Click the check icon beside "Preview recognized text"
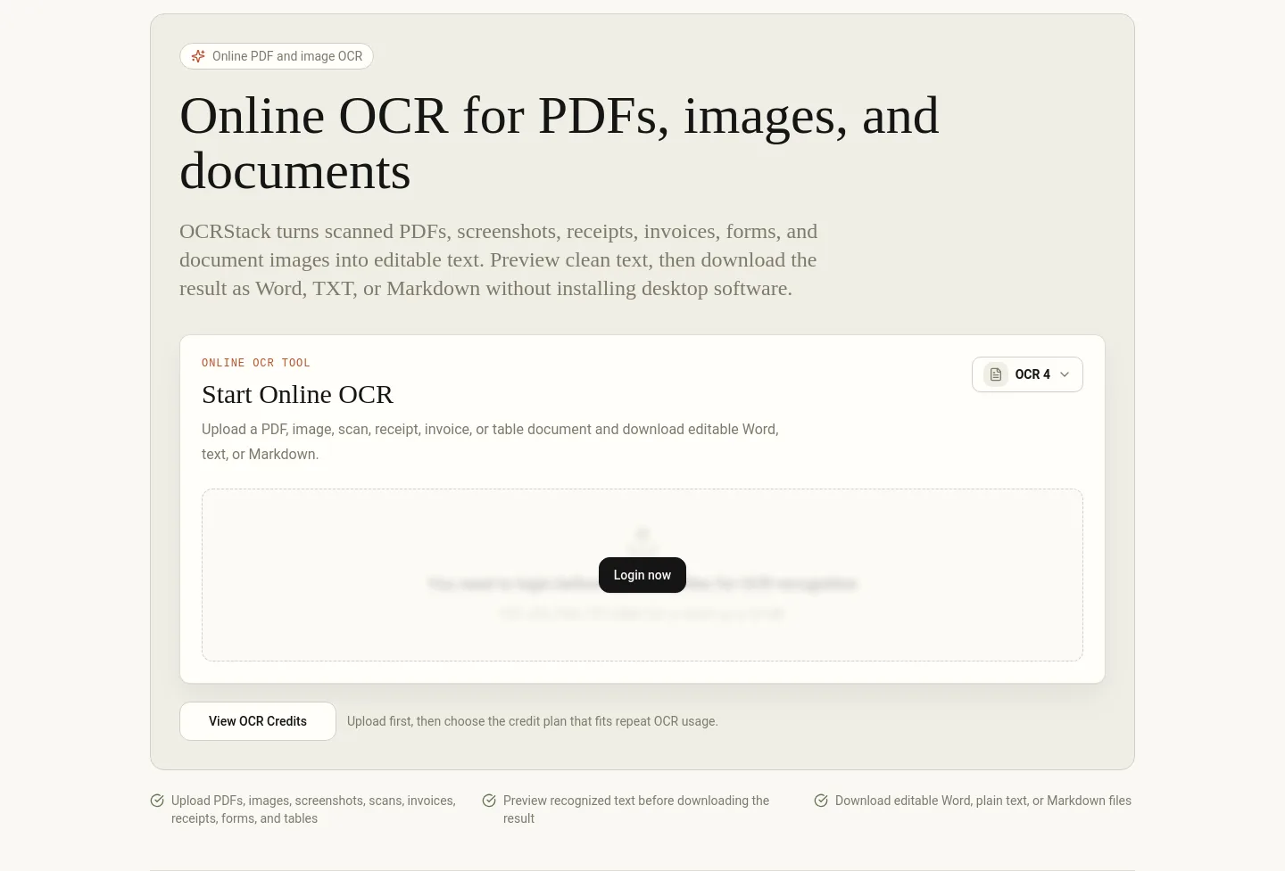The height and width of the screenshot is (871, 1285). pyautogui.click(x=489, y=801)
